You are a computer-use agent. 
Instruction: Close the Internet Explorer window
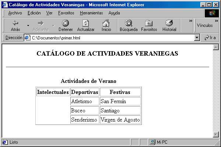coord(216,5)
